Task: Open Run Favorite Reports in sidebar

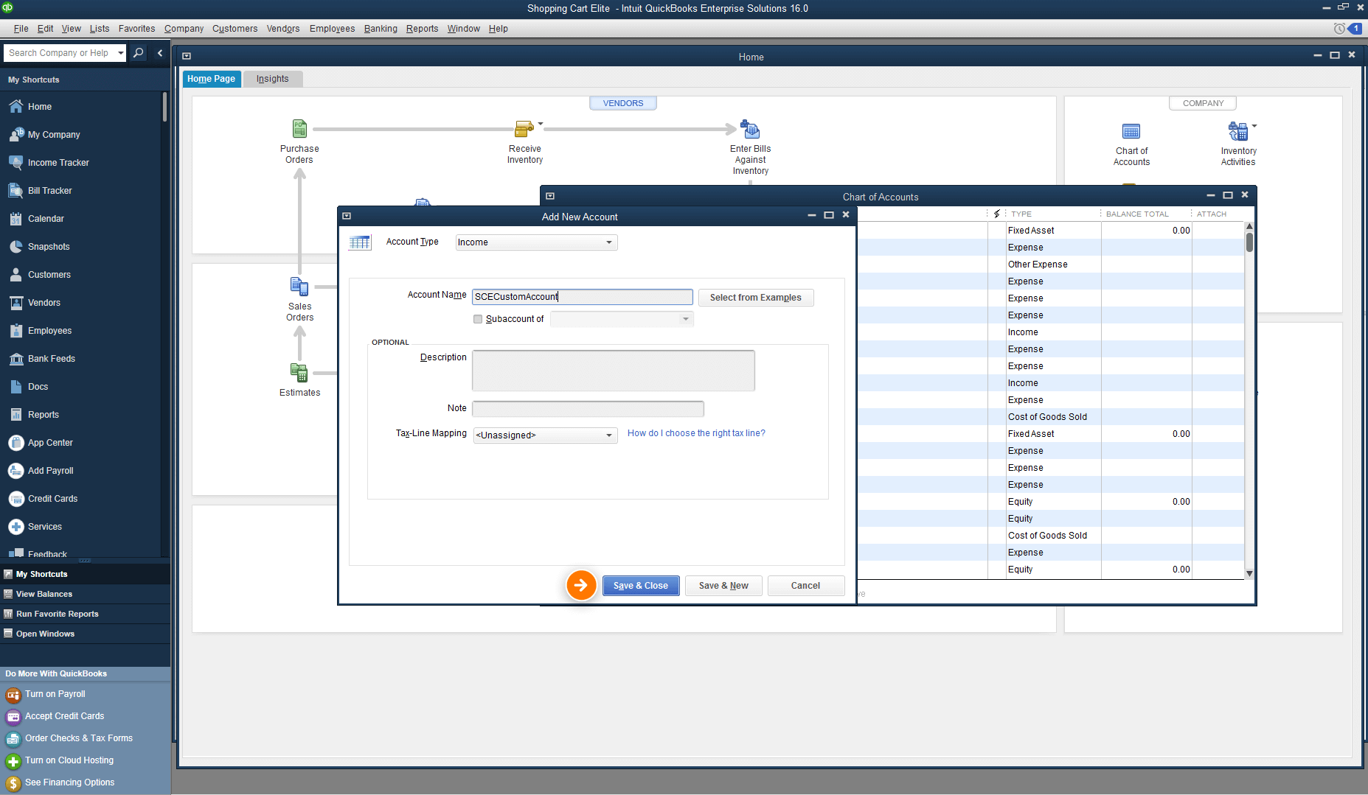Action: (57, 614)
